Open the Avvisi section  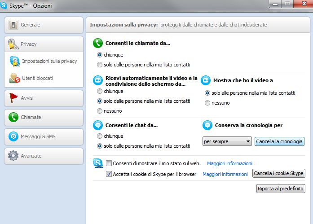click(x=44, y=98)
